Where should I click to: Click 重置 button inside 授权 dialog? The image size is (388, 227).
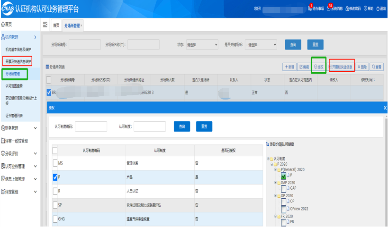tap(204, 126)
